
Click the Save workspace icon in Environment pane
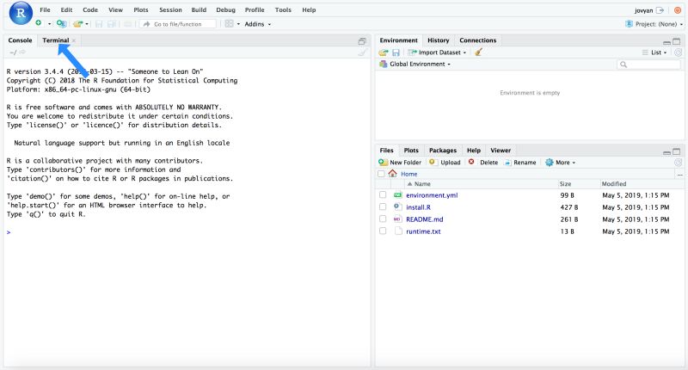tap(396, 52)
